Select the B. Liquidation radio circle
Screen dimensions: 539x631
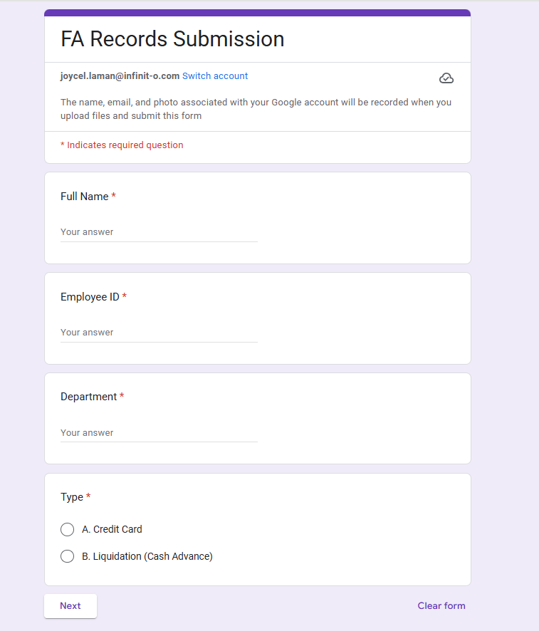tap(67, 556)
